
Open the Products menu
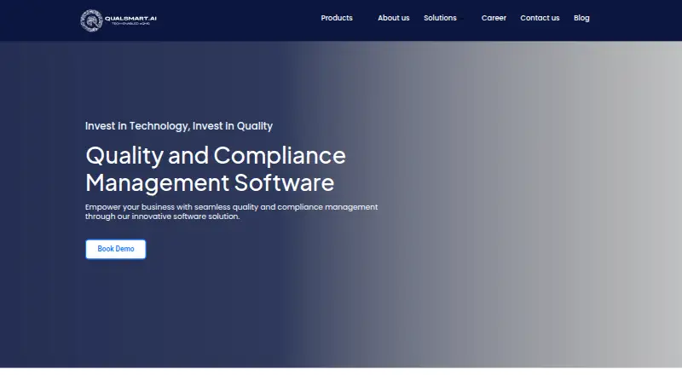click(x=337, y=18)
